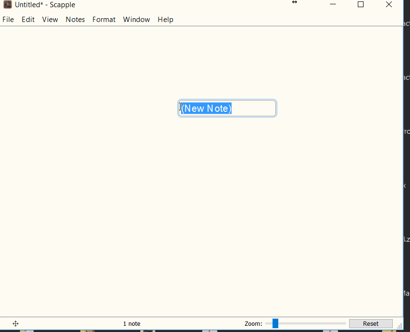The height and width of the screenshot is (332, 410).
Task: Click the resize grip at bottom-right corner
Action: pos(399,326)
